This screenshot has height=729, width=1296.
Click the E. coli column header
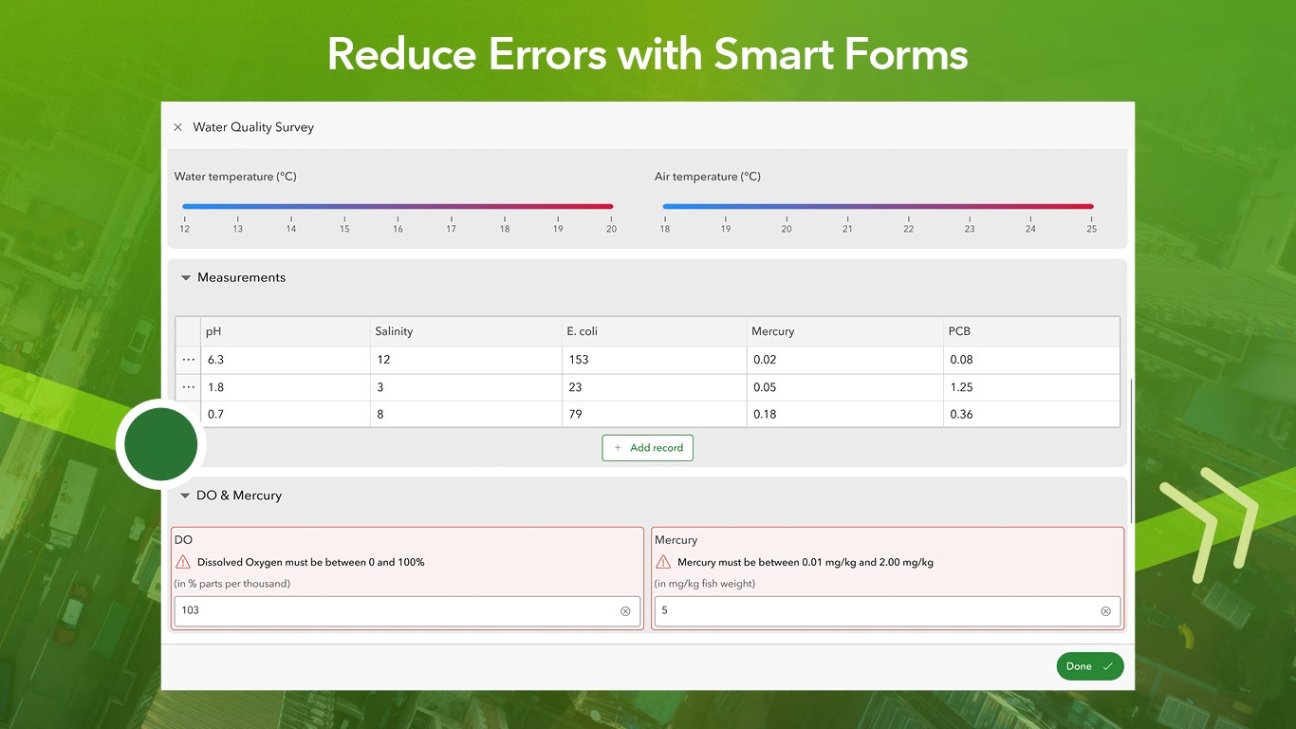point(655,331)
